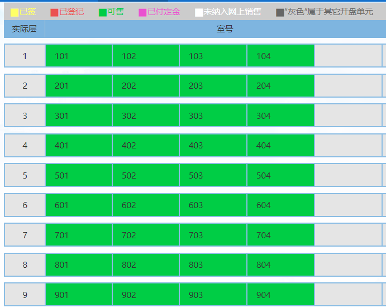Viewport: 386px width, 308px height.
Task: Select room 903
Action: pyautogui.click(x=213, y=295)
